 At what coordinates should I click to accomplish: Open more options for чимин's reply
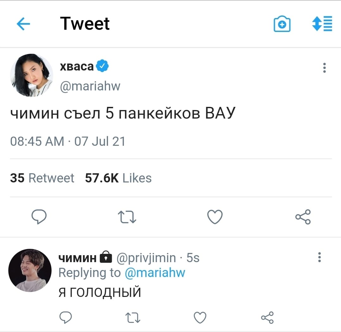pos(319,257)
